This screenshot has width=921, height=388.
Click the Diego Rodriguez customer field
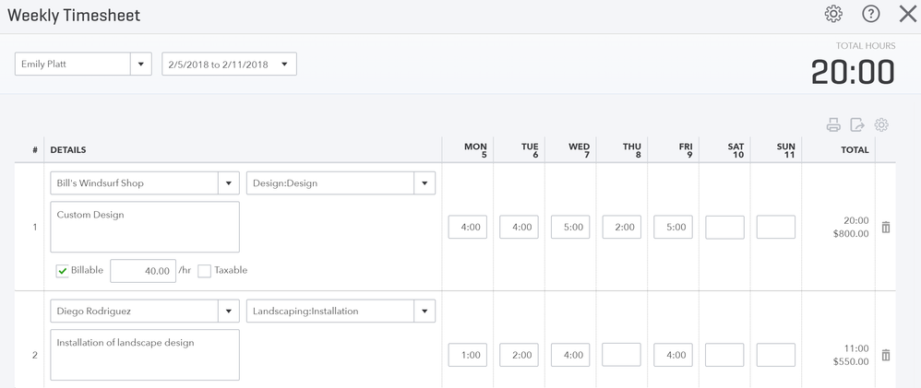[135, 312]
